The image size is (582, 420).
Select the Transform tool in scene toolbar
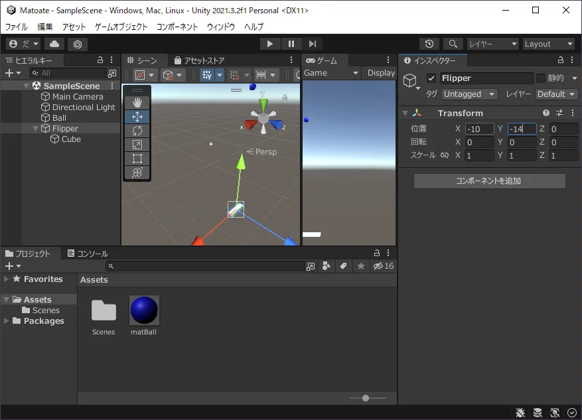tap(137, 172)
